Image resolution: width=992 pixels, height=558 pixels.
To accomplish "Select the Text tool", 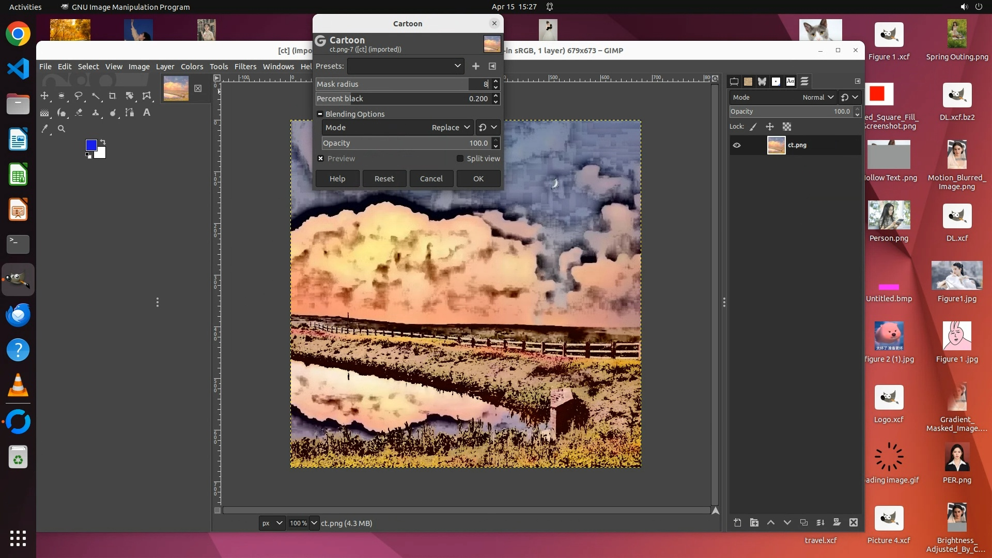I will 147,113.
